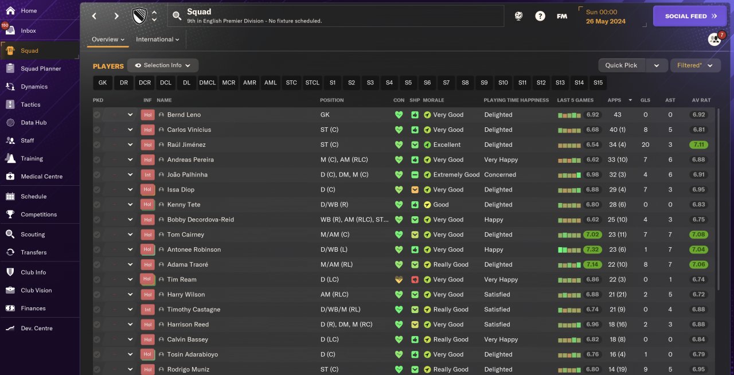This screenshot has height=375, width=734.
Task: Toggle pick checkbox for Issa Diop
Action: tap(97, 189)
